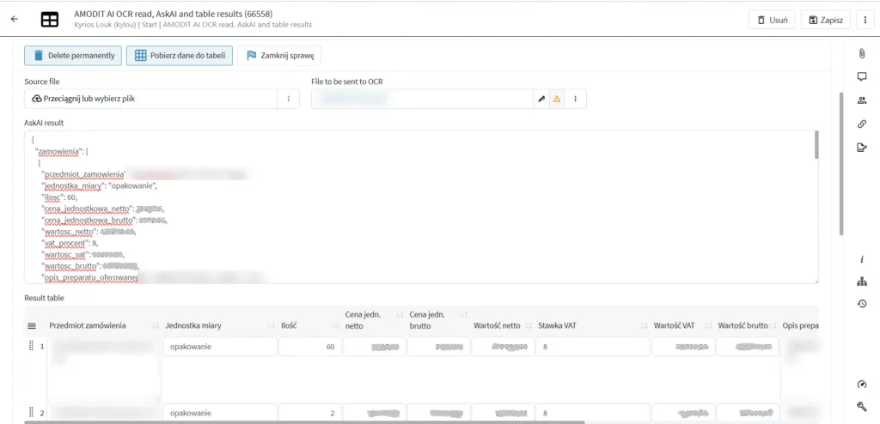Click row 1 Stawka VAT cell
This screenshot has height=424, width=880.
point(593,347)
